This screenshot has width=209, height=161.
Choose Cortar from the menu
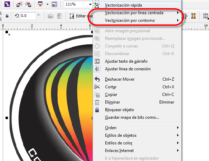point(137,87)
